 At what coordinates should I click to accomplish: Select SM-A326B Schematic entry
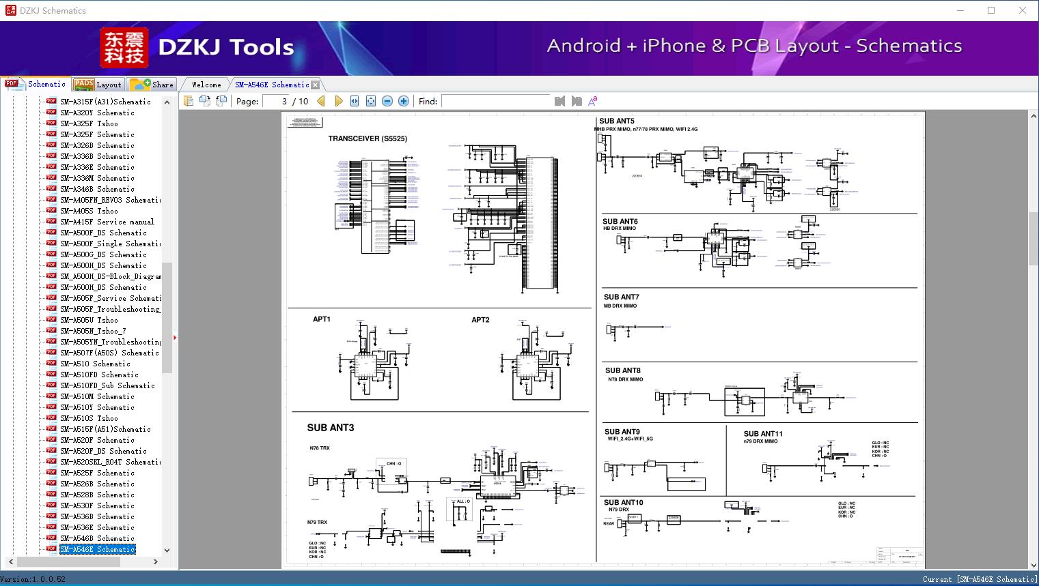97,145
